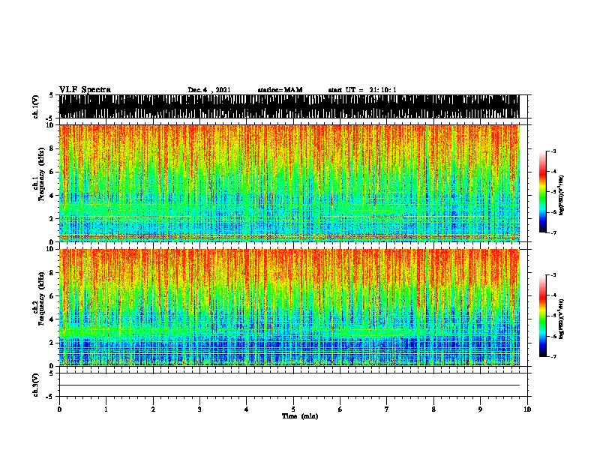
Task: Select the "ch.1(V)" axis label
Action: pos(36,106)
